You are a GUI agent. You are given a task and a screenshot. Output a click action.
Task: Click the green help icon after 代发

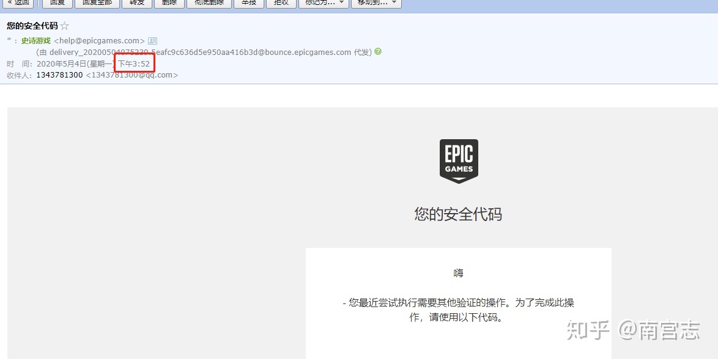378,52
